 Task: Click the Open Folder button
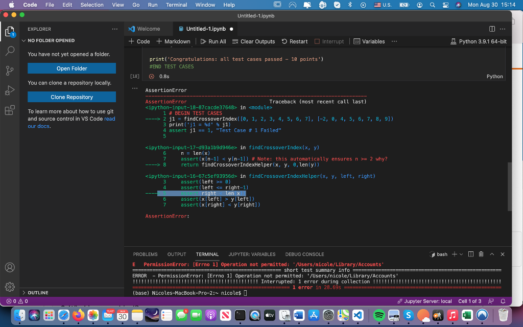coord(72,68)
